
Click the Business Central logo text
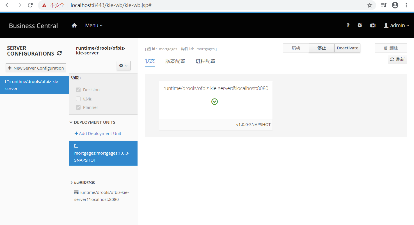tap(33, 26)
